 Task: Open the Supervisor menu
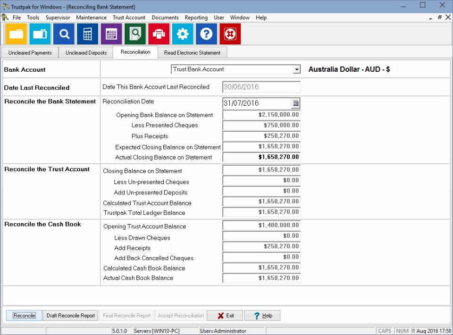coord(58,17)
